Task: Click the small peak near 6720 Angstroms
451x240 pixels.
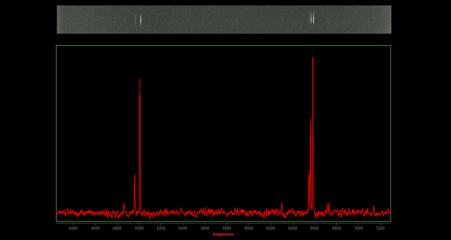Action: point(329,204)
